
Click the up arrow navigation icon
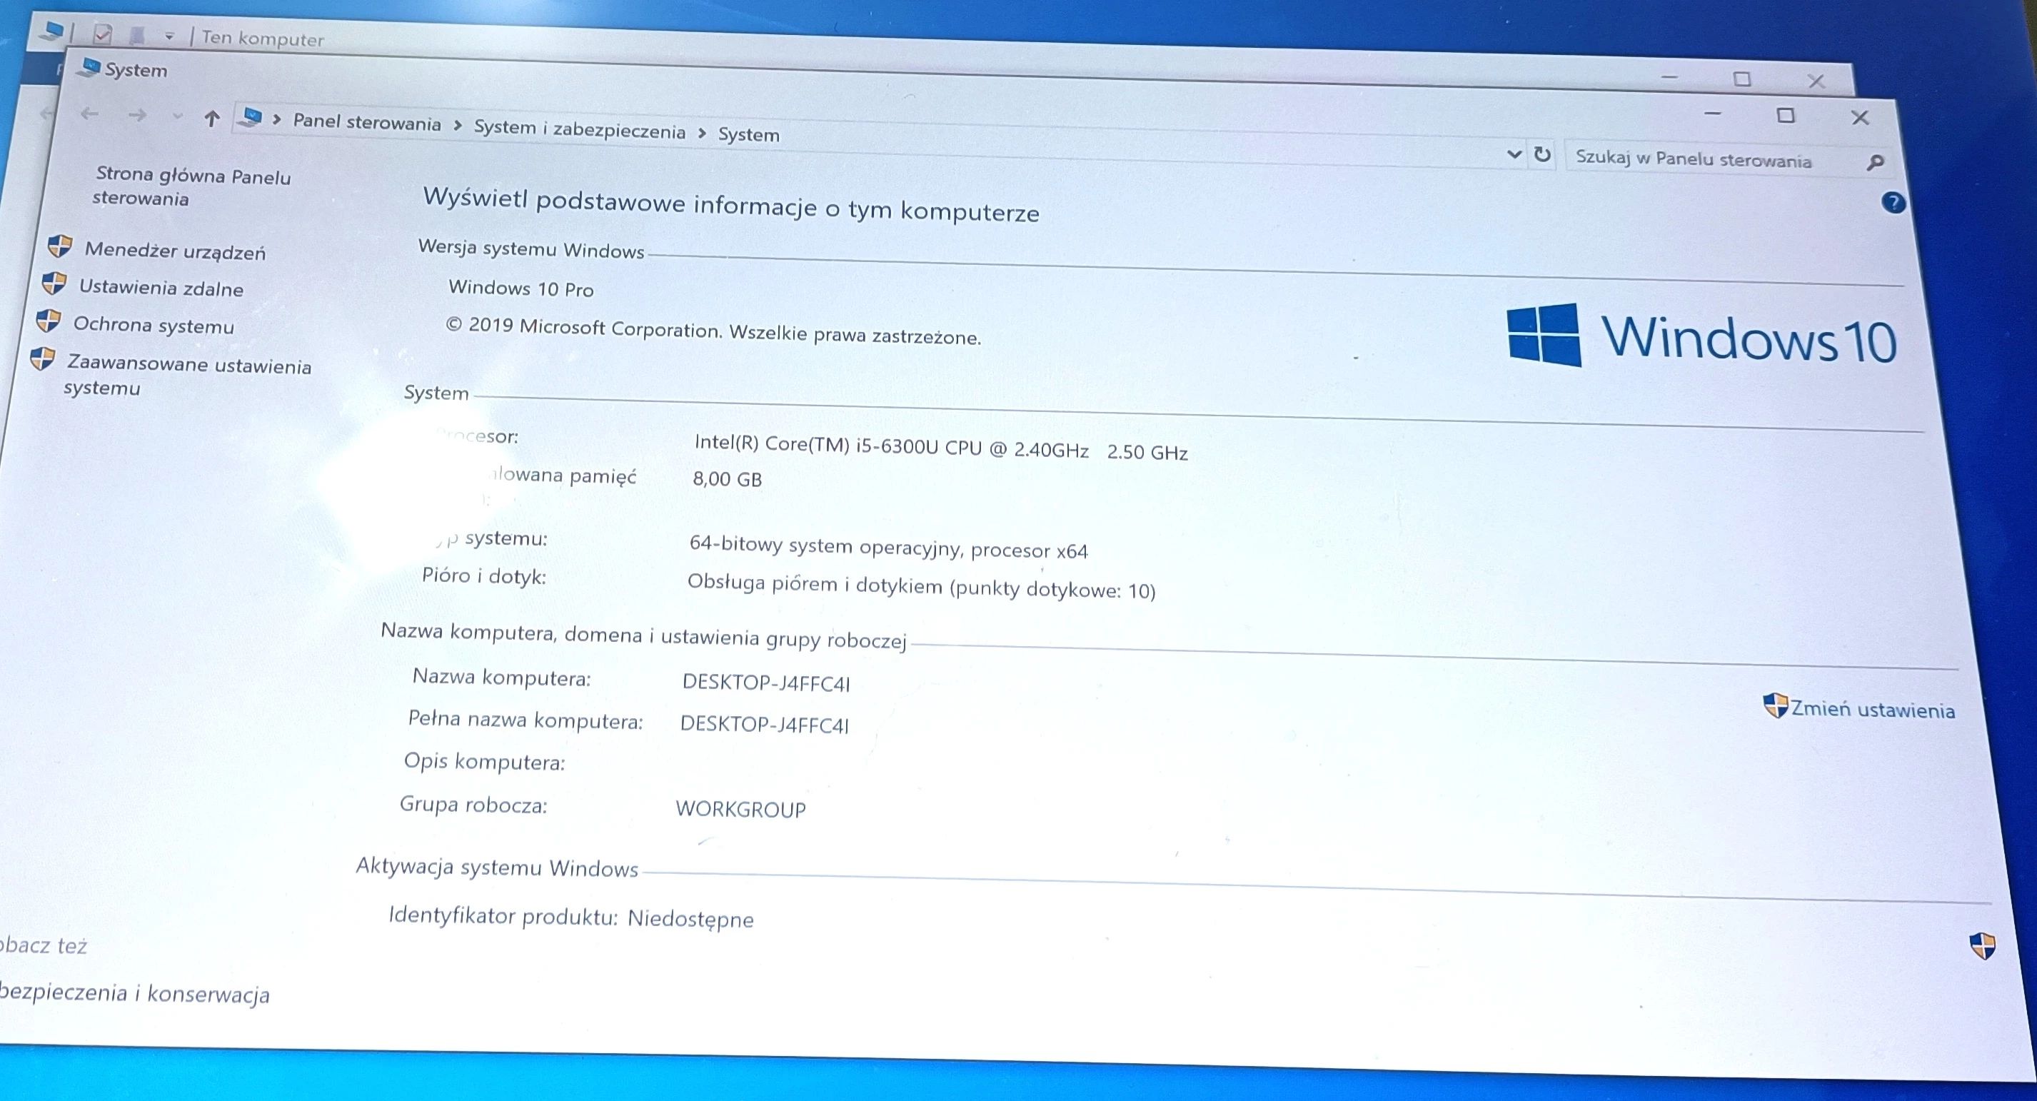pyautogui.click(x=211, y=119)
